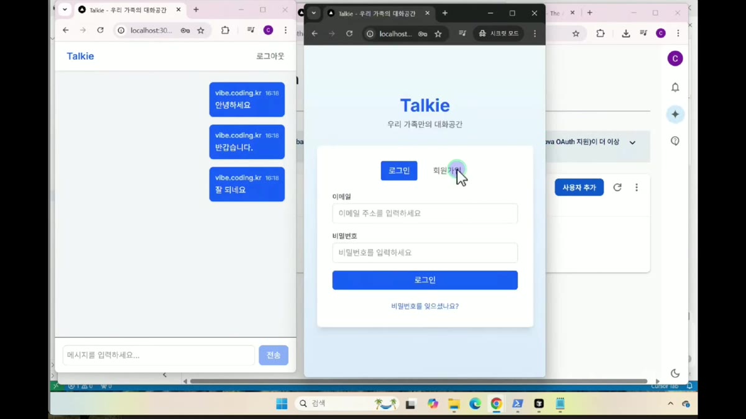The height and width of the screenshot is (419, 746).
Task: Open notifications bell in right window
Action: (675, 88)
